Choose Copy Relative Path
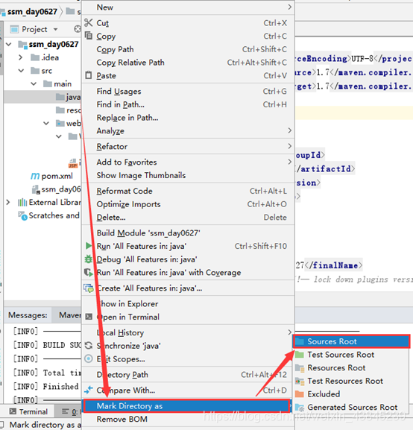Image resolution: width=413 pixels, height=430 pixels. tap(188, 63)
